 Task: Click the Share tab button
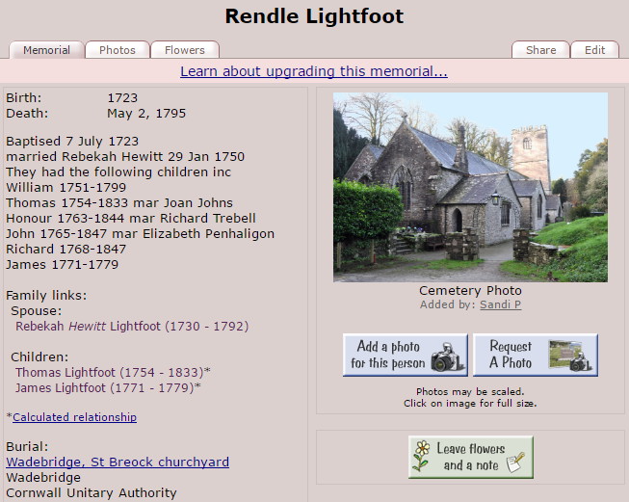click(540, 50)
